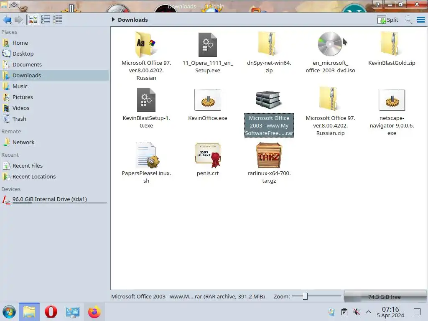The width and height of the screenshot is (428, 321).
Task: Open Trash in Places panel
Action: [55, 119]
